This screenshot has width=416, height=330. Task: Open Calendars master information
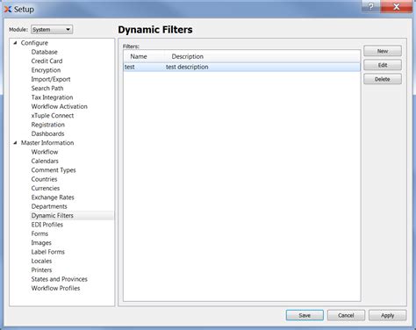click(x=45, y=161)
